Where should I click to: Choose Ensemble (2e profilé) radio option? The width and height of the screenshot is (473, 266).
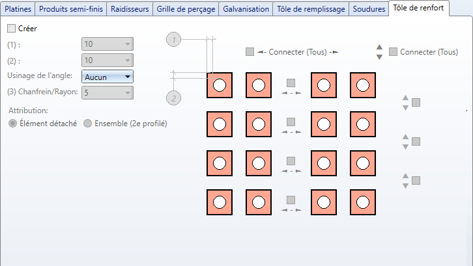(87, 124)
